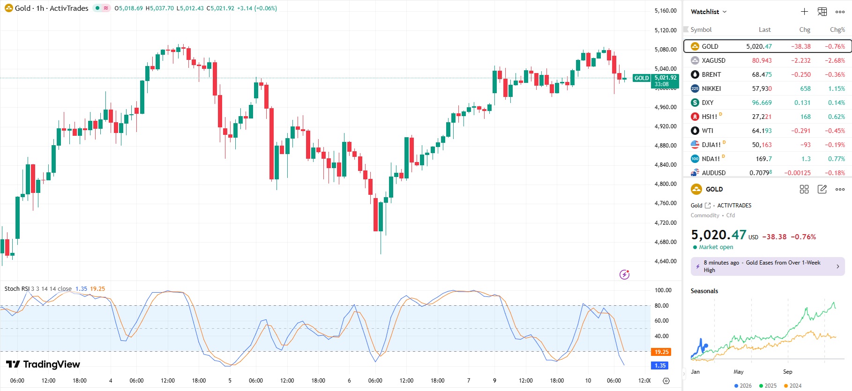This screenshot has height=391, width=852.
Task: Click the grid layout icon beside GOLD details
Action: pos(804,189)
